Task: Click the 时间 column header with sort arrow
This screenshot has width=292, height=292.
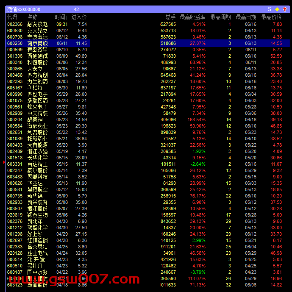Action: click(x=61, y=17)
